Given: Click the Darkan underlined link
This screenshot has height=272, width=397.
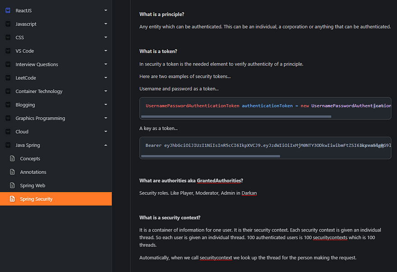Looking at the screenshot, I should (249, 193).
